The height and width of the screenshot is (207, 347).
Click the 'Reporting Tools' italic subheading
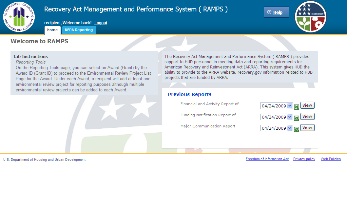[x=31, y=62]
